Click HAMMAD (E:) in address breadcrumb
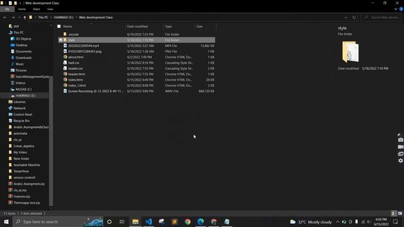Screen dimensions: 404x227 63,18
